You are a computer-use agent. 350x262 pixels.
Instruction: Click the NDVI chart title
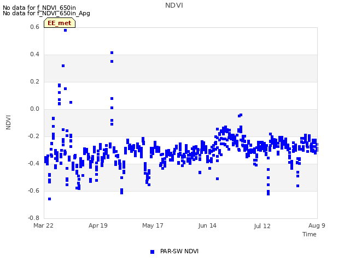(174, 5)
